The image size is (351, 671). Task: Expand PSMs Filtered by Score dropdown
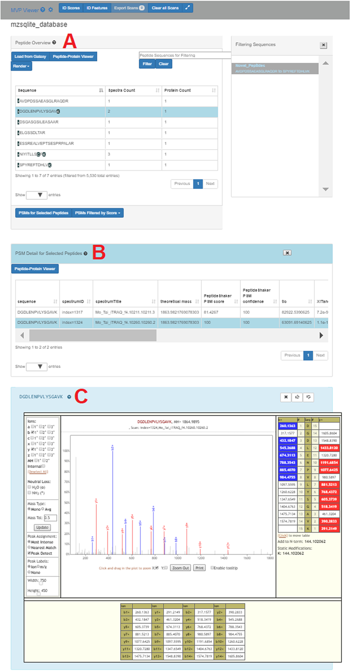[x=98, y=213]
